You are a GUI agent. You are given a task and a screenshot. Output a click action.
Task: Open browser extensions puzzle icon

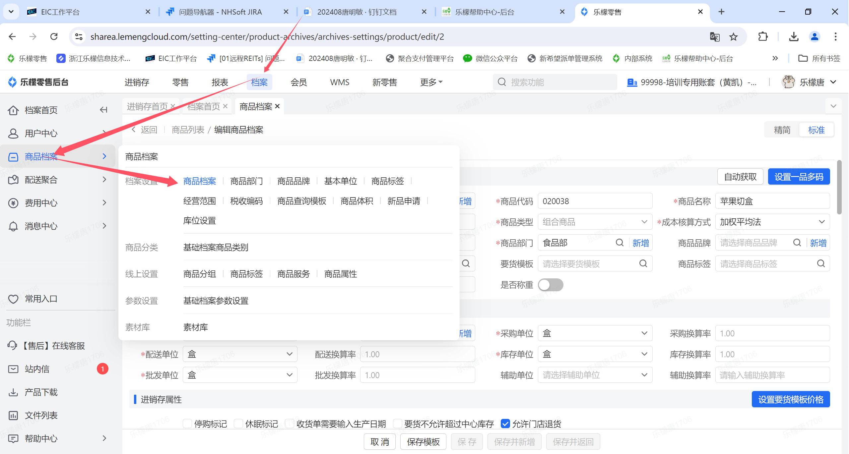pos(763,37)
